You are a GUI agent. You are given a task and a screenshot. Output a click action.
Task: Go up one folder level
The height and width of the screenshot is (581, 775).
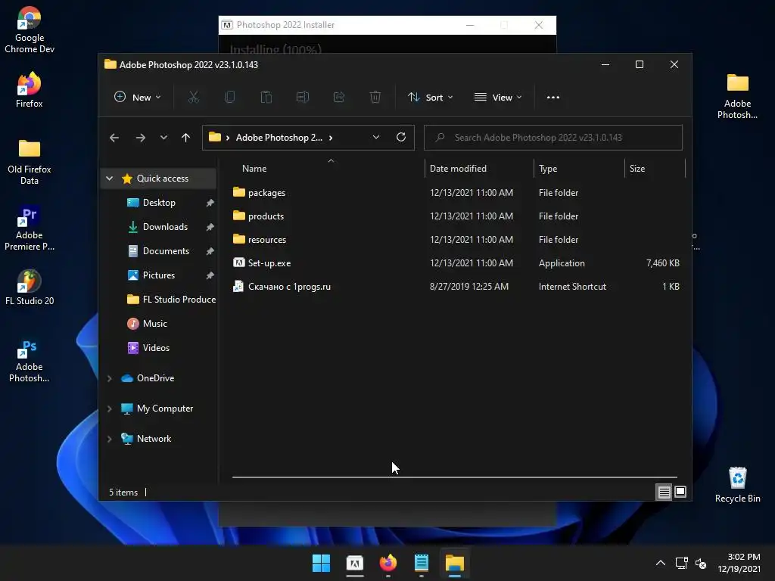pyautogui.click(x=186, y=138)
